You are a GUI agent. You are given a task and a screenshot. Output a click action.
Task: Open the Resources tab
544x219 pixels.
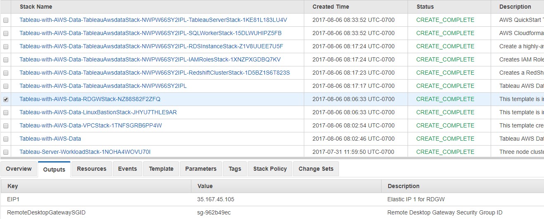pyautogui.click(x=92, y=169)
